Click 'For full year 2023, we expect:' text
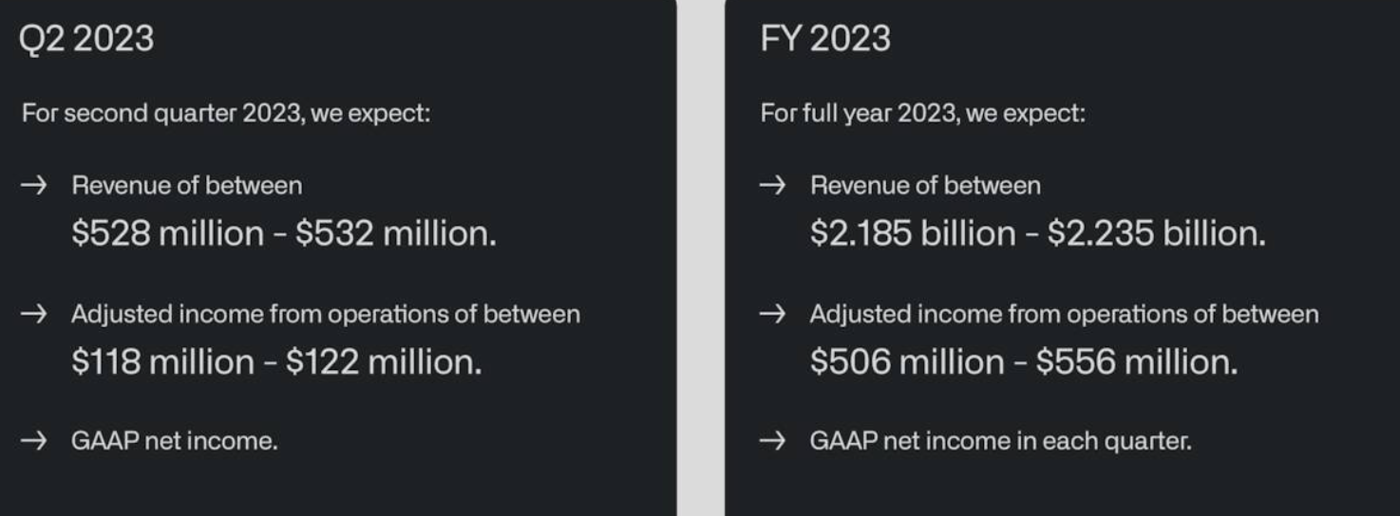The image size is (1400, 516). tap(922, 114)
